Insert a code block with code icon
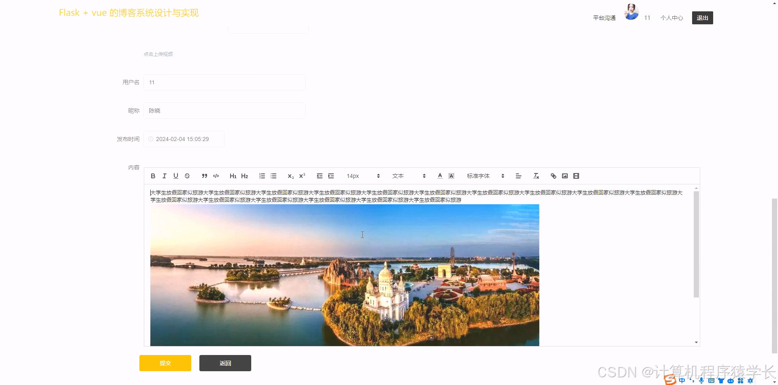778x385 pixels. tap(216, 176)
